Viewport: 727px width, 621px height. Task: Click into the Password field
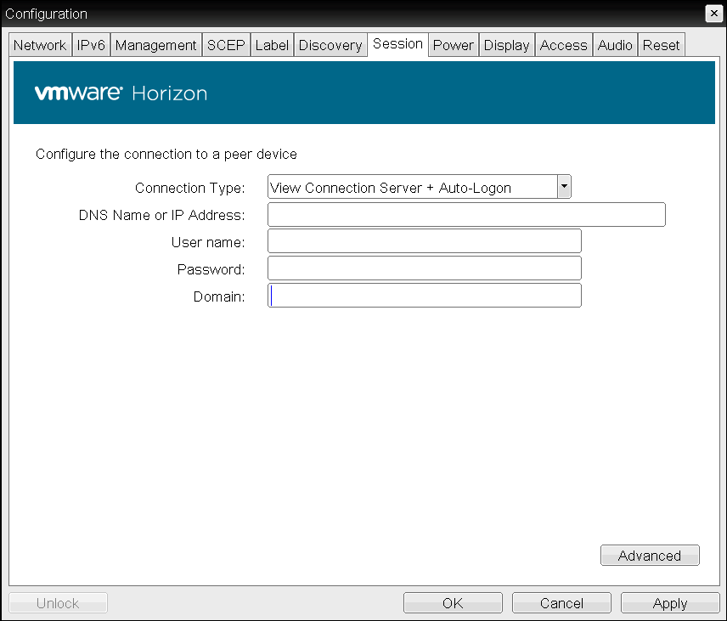tap(425, 268)
